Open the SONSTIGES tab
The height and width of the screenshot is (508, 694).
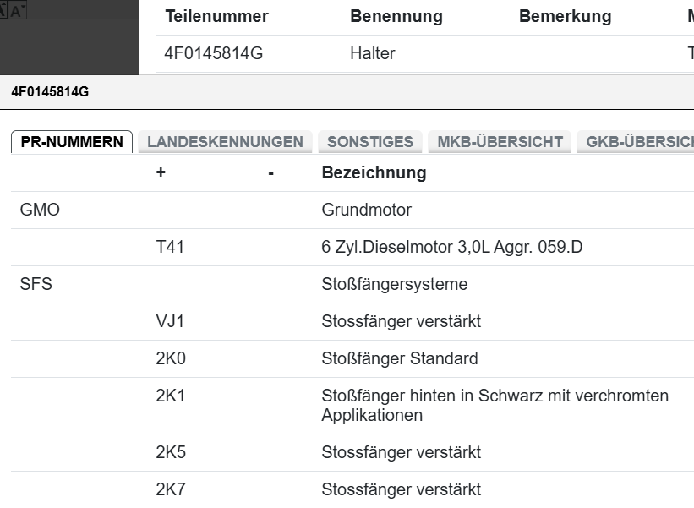(369, 141)
